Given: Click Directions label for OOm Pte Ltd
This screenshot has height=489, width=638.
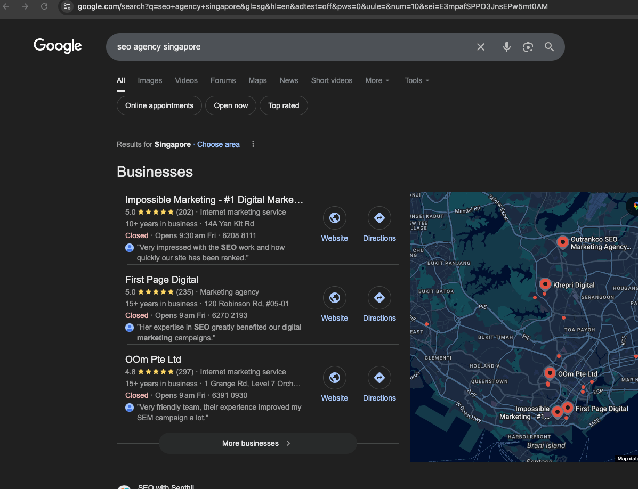Looking at the screenshot, I should point(379,398).
